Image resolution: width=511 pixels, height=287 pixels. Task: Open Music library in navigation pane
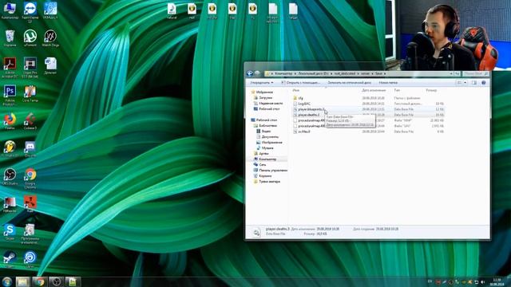coord(267,148)
